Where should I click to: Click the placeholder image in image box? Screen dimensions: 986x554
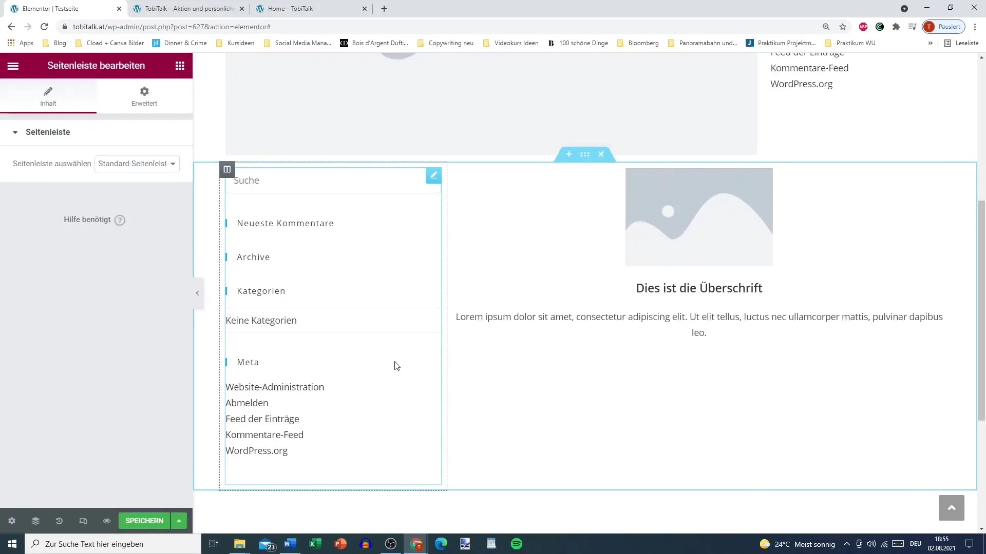pos(699,216)
